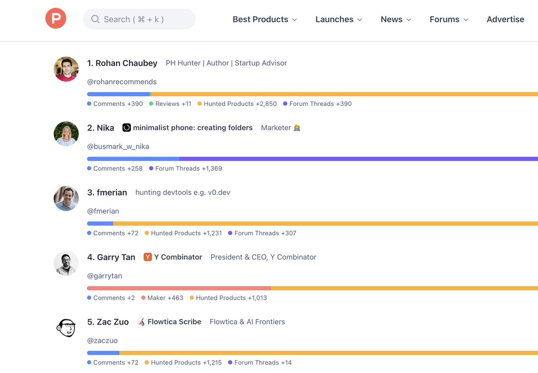Open fmerian's profile name link
Screen dimensions: 538x373
107,193
